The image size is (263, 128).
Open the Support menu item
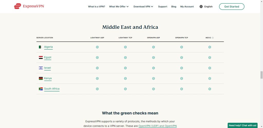click(x=163, y=7)
